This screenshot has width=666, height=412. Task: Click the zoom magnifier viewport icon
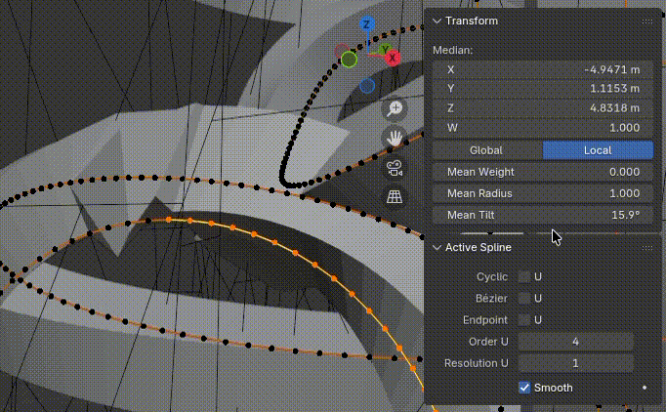click(x=395, y=109)
